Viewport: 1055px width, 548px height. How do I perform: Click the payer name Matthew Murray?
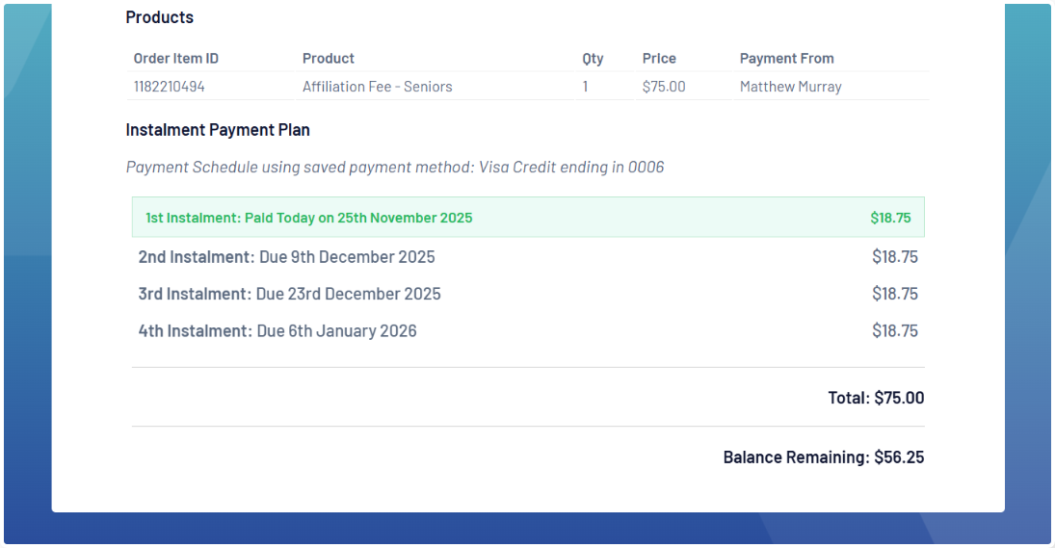coord(790,87)
